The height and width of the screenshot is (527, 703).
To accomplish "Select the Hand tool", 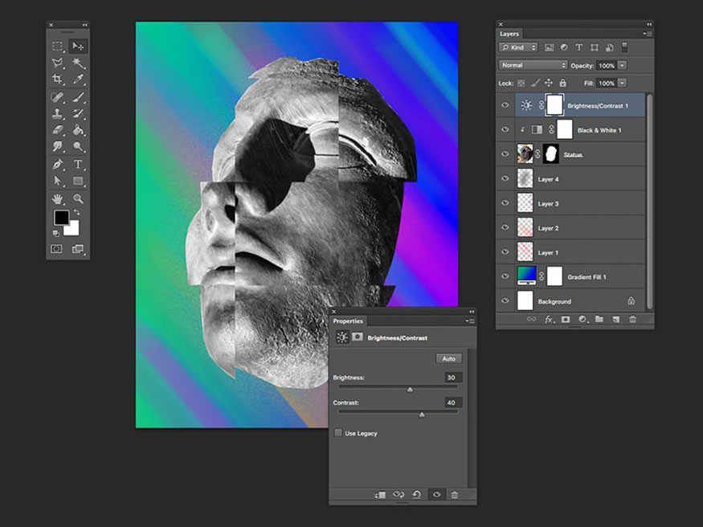I will point(57,198).
